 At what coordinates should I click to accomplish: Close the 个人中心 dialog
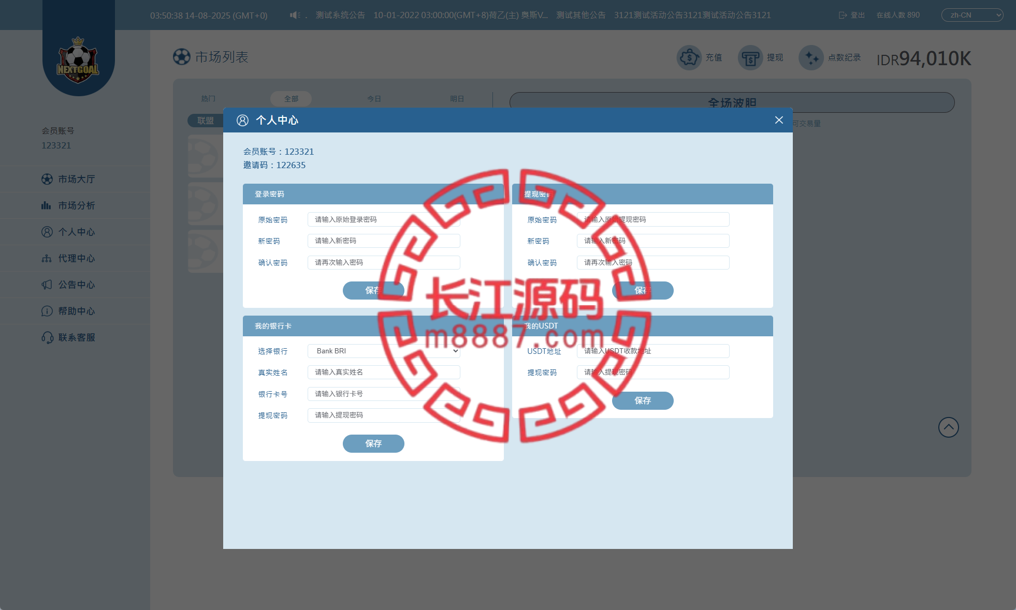pos(779,120)
